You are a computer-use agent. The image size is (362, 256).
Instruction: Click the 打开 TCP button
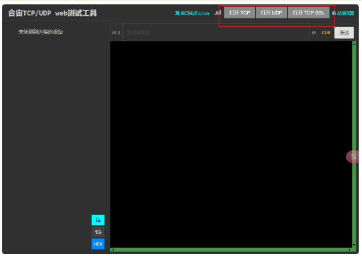[x=239, y=13]
